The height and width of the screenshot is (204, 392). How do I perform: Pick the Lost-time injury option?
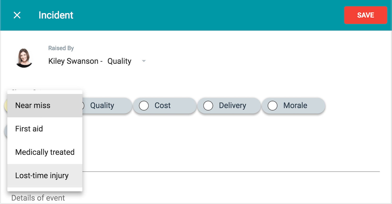45,176
